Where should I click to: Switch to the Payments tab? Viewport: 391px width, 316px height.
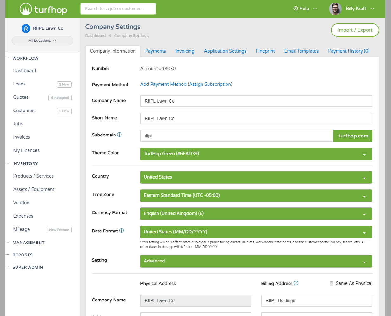[155, 51]
